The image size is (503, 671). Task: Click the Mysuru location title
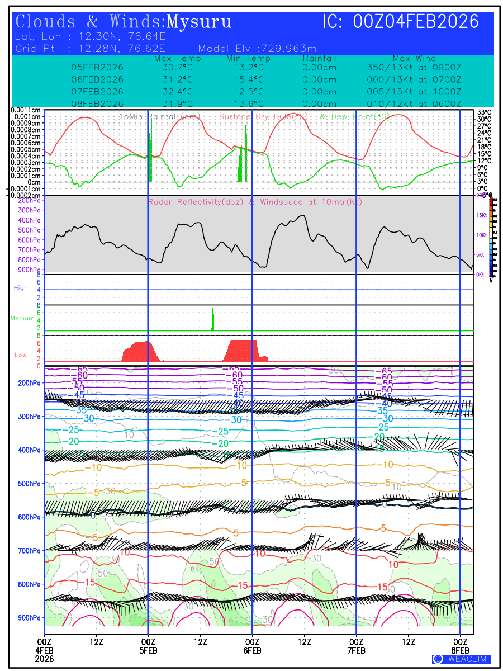(x=200, y=22)
